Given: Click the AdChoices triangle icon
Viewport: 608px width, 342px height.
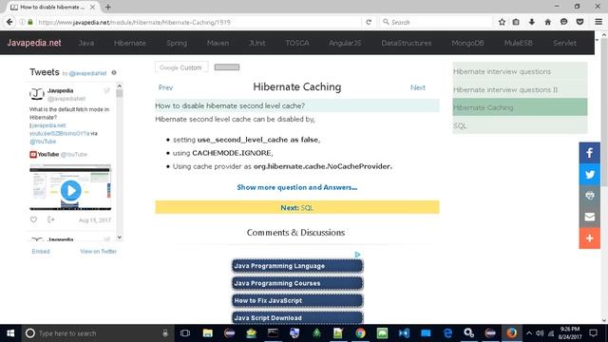Looking at the screenshot, I should tap(357, 255).
